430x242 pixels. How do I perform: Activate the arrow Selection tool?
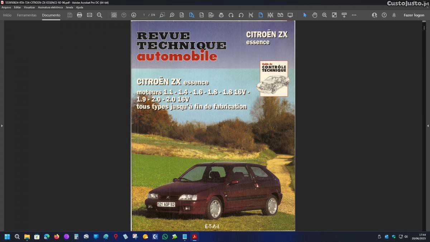[305, 15]
